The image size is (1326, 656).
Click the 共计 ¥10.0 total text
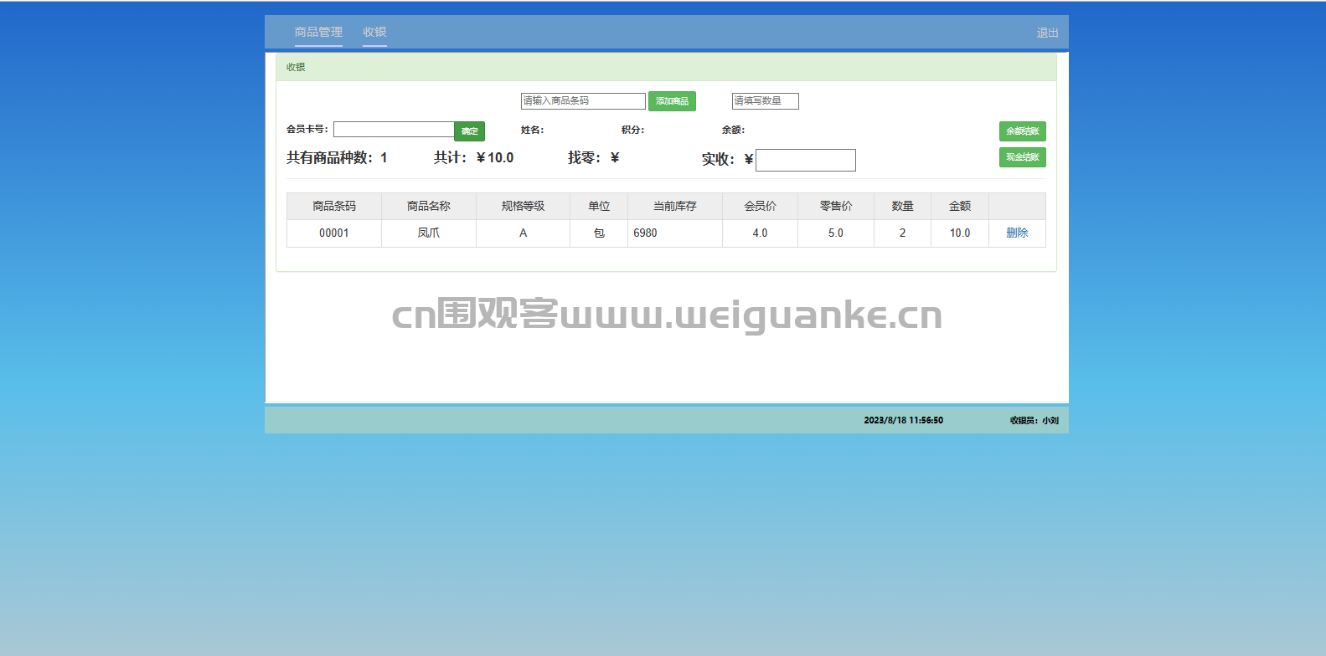point(473,157)
